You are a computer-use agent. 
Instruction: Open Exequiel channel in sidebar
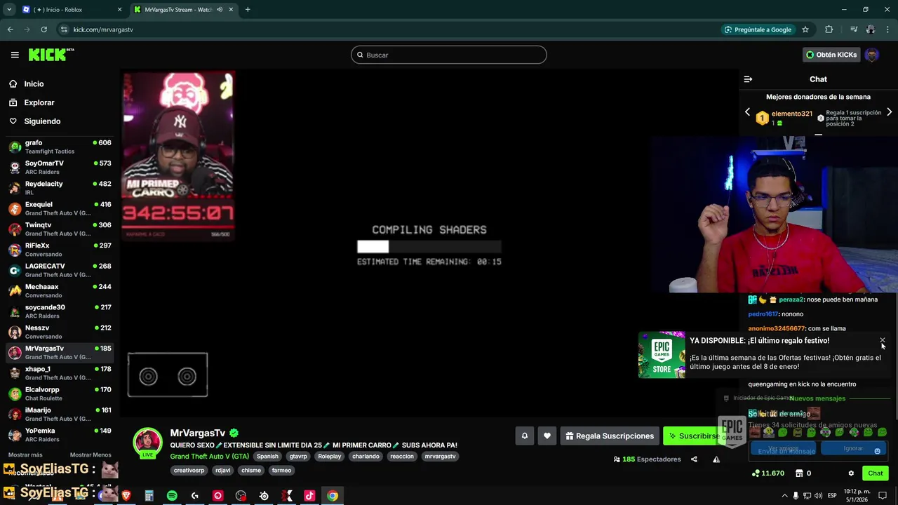(60, 208)
